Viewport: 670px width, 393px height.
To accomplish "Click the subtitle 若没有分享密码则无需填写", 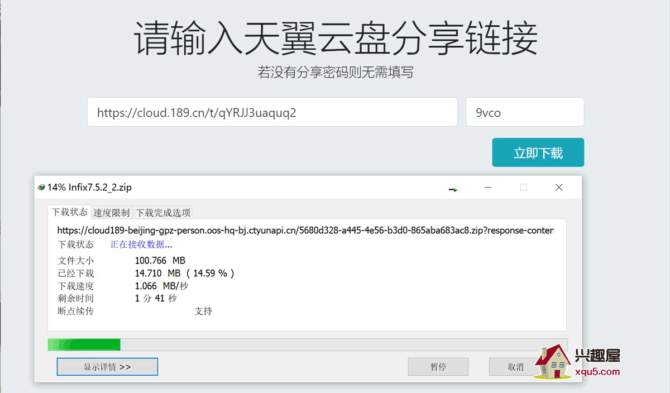I will click(x=336, y=72).
